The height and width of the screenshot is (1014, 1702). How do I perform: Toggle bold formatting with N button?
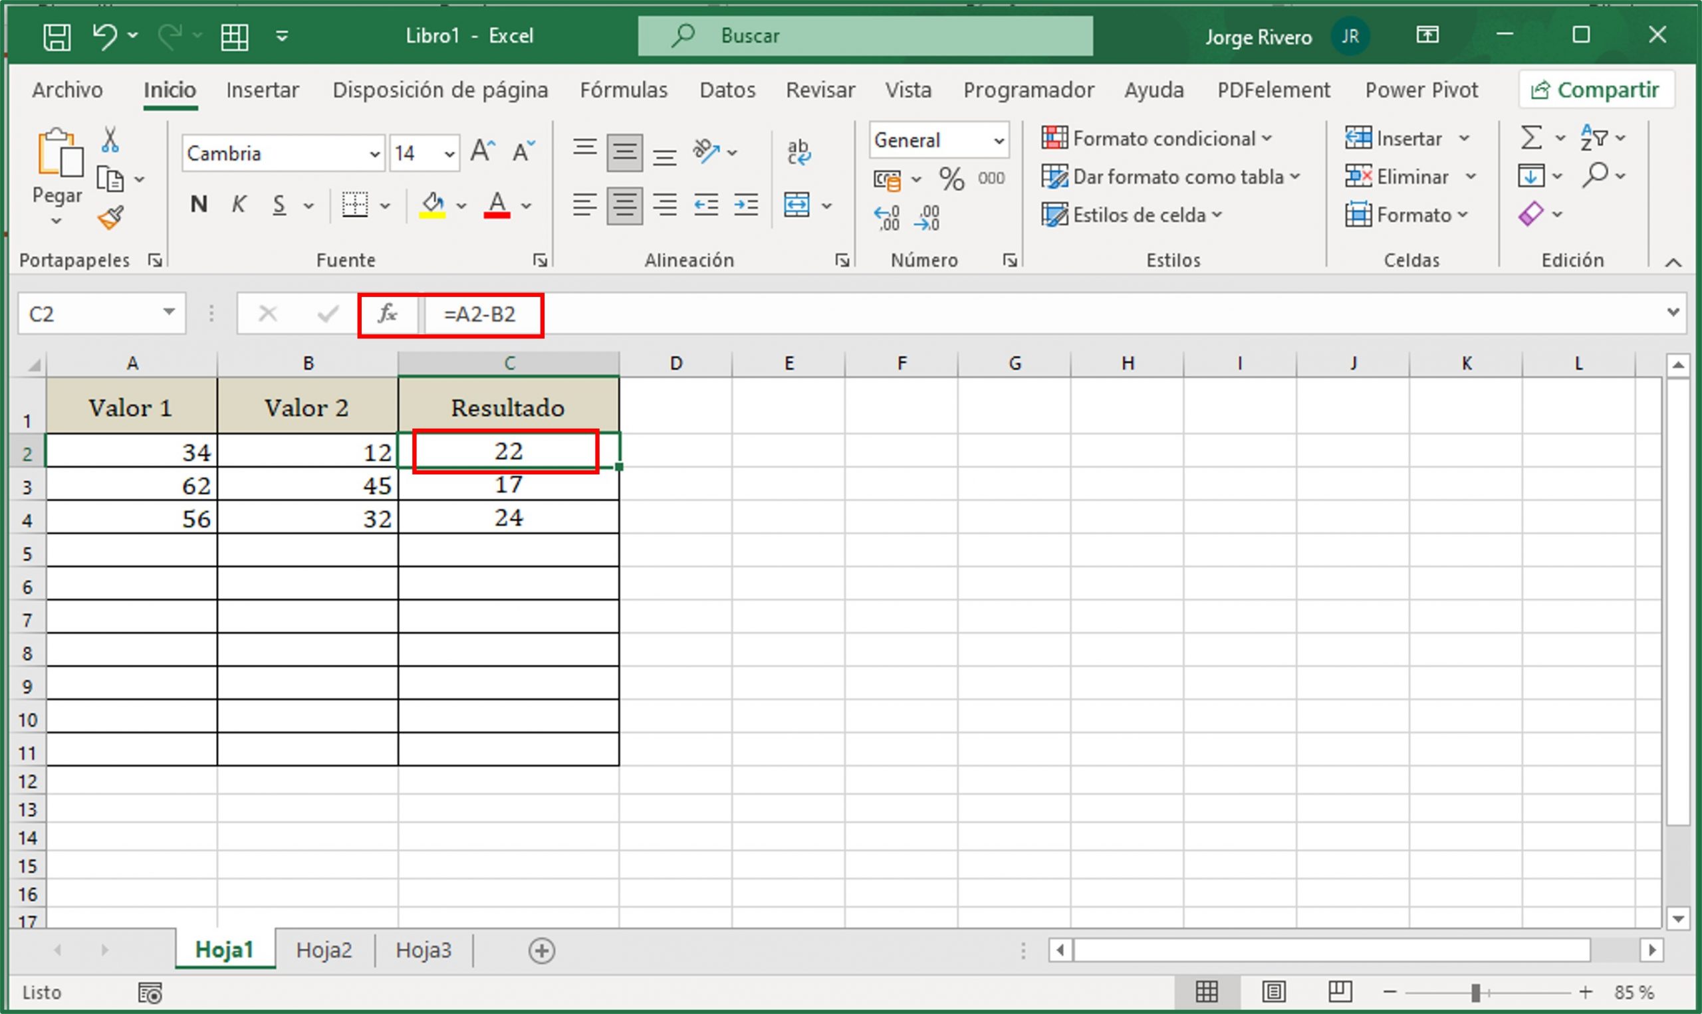[199, 204]
